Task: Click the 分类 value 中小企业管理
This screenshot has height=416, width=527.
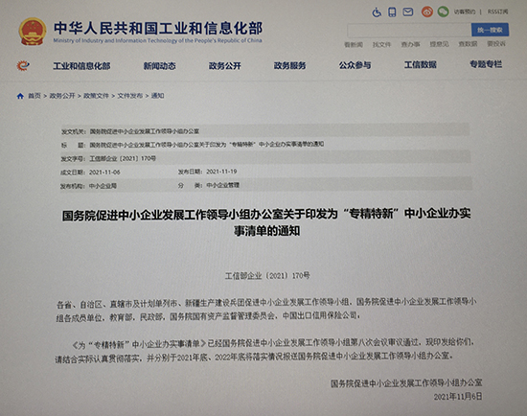Action: pyautogui.click(x=222, y=185)
